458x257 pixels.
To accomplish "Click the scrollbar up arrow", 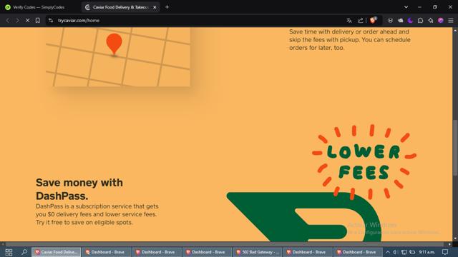I will click(x=455, y=30).
